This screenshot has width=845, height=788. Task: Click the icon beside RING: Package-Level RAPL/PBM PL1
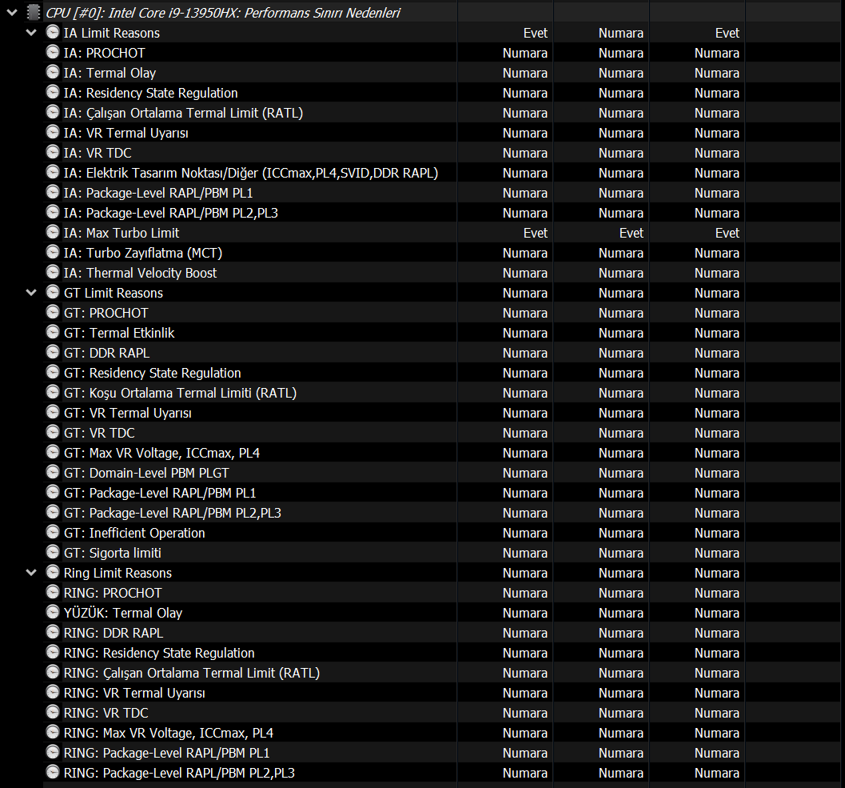52,752
